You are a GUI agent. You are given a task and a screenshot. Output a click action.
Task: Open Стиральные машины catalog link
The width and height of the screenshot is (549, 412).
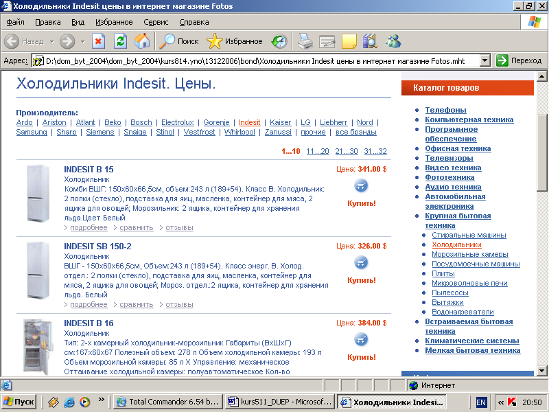click(469, 235)
